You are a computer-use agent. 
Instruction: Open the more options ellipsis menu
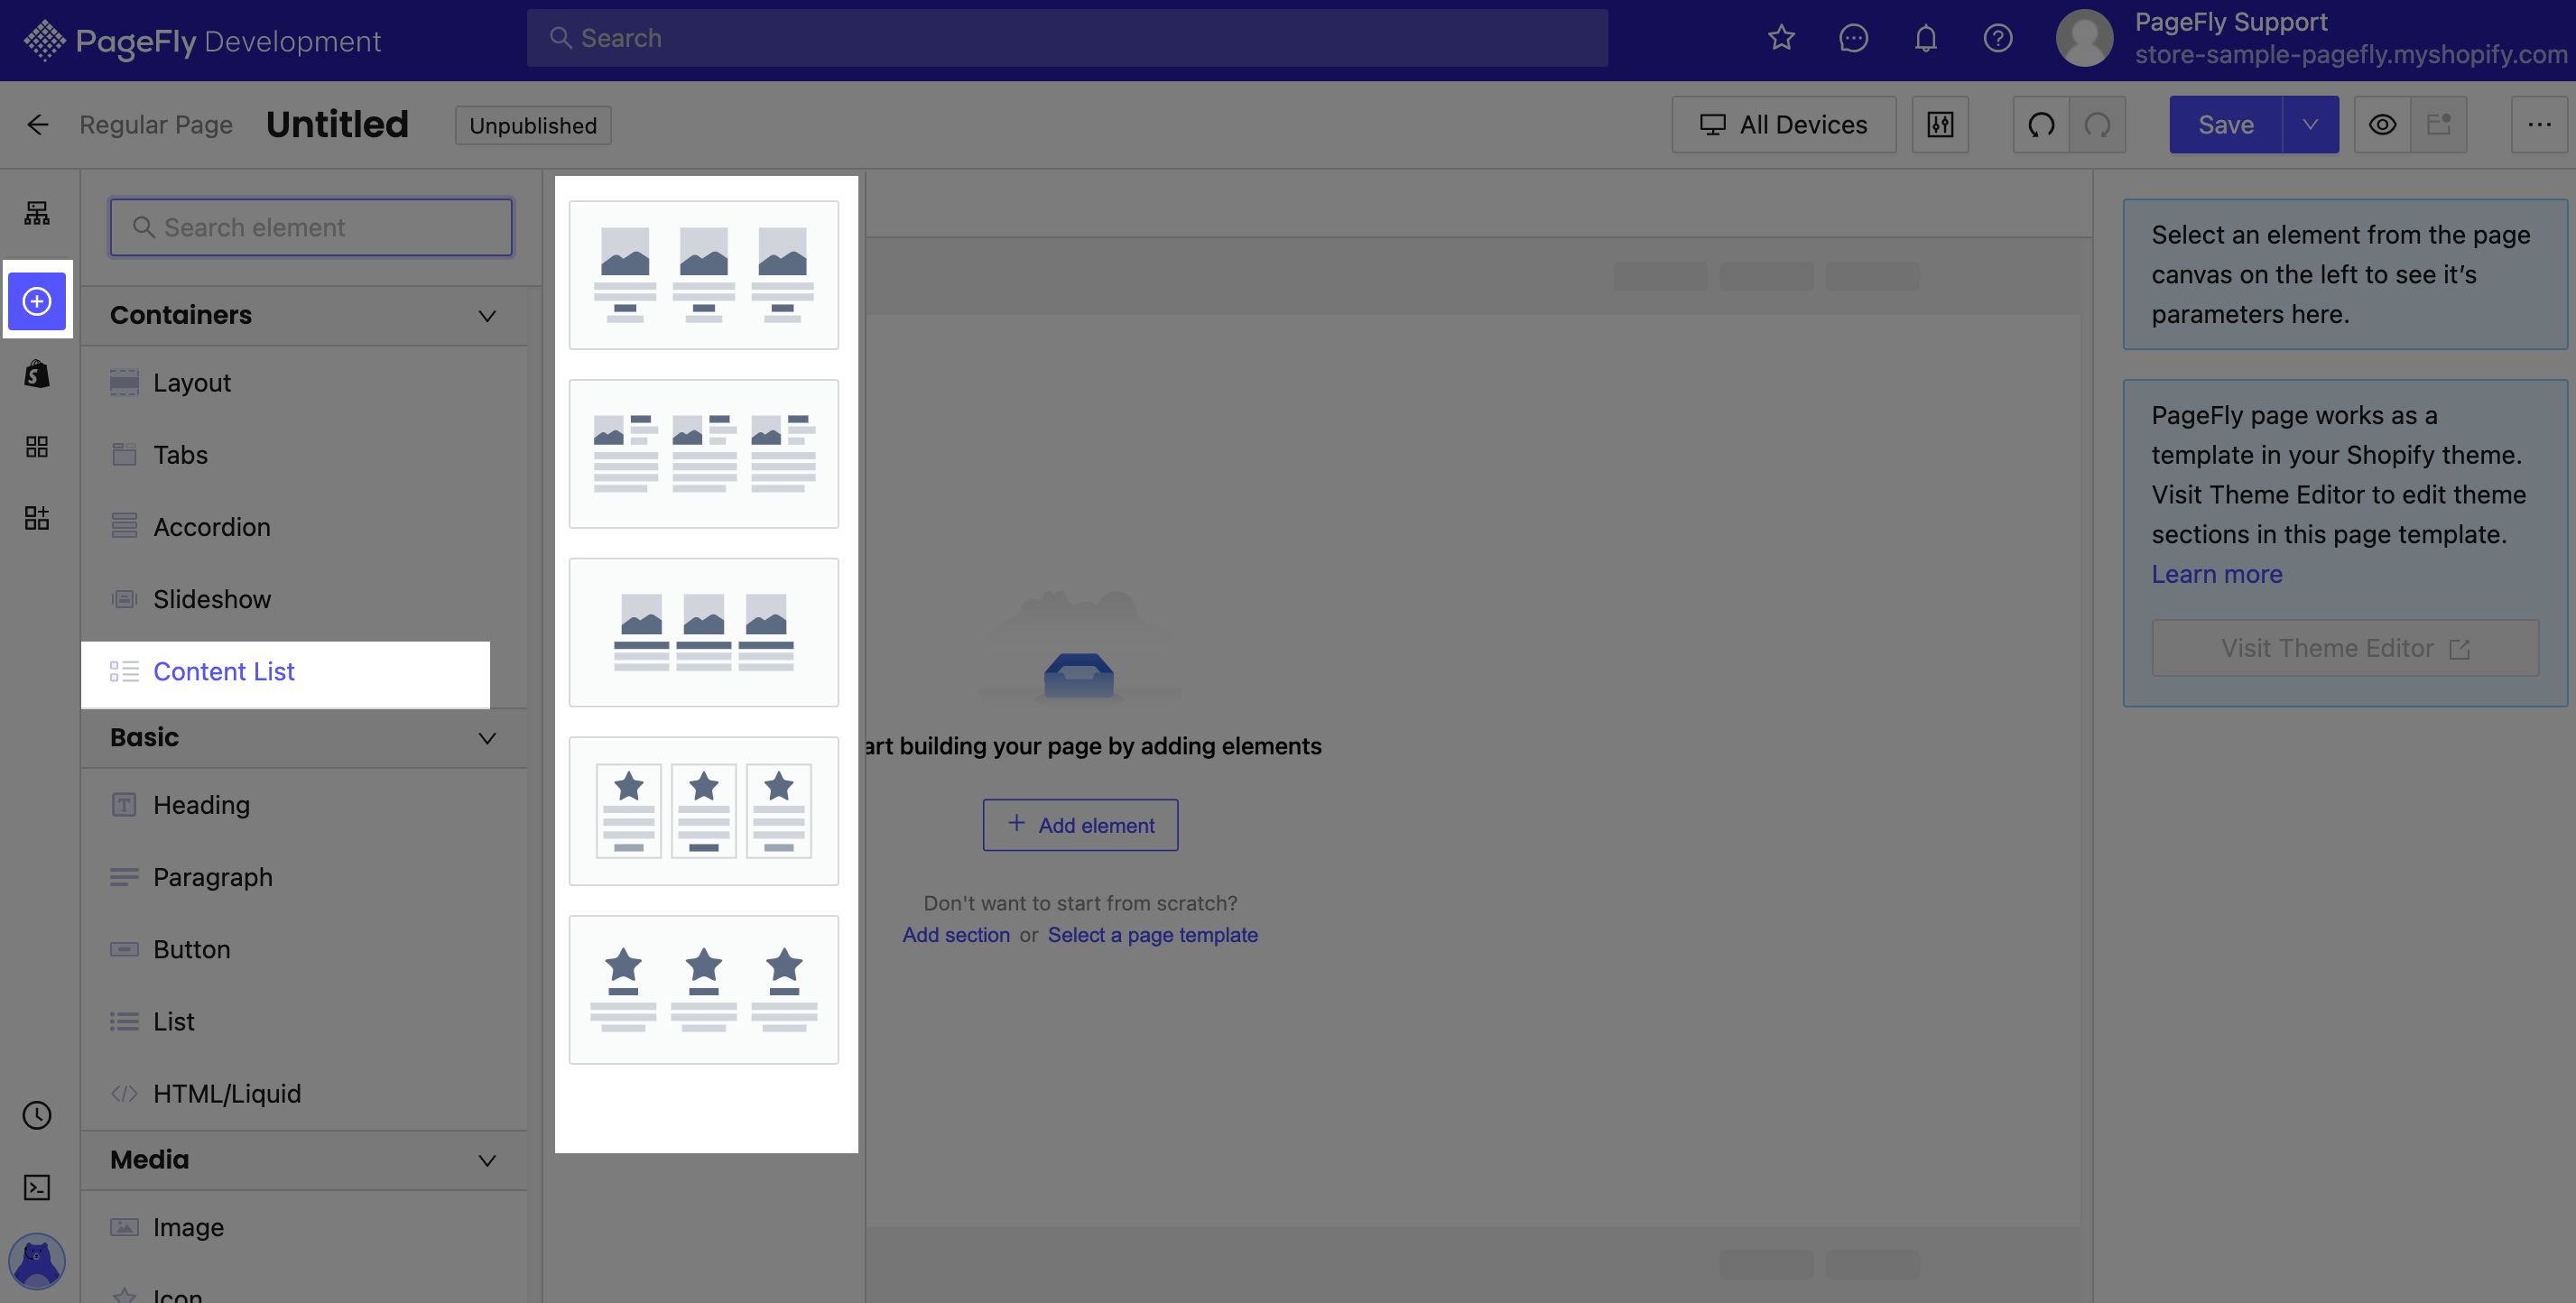point(2539,125)
